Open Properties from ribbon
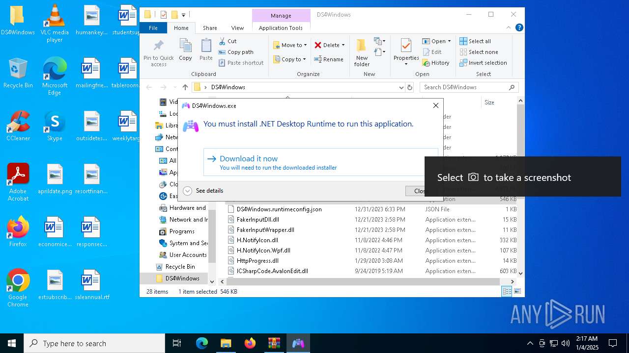The image size is (629, 353). click(x=406, y=53)
